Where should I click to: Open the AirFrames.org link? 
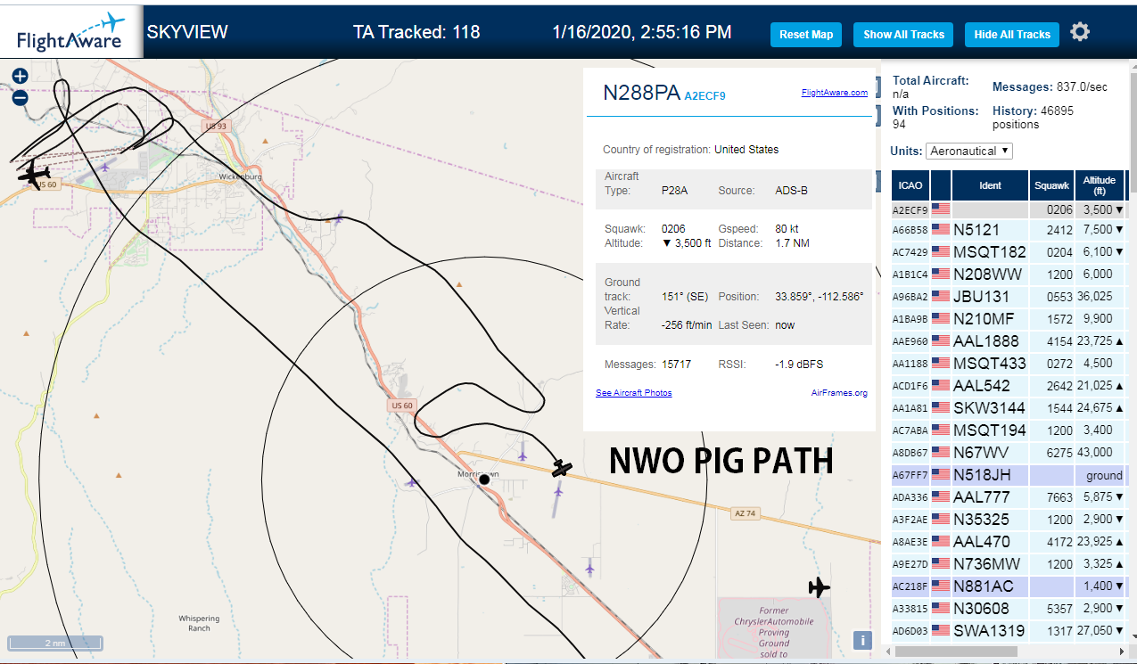coord(839,393)
